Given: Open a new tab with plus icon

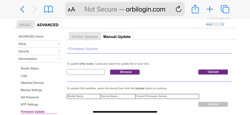Looking at the screenshot, I should [x=210, y=9].
